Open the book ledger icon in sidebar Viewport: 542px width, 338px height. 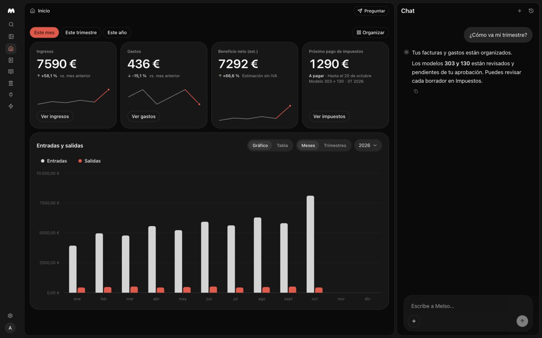point(11,72)
